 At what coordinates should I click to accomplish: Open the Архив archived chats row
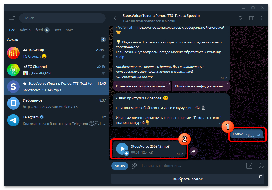(x=56, y=39)
